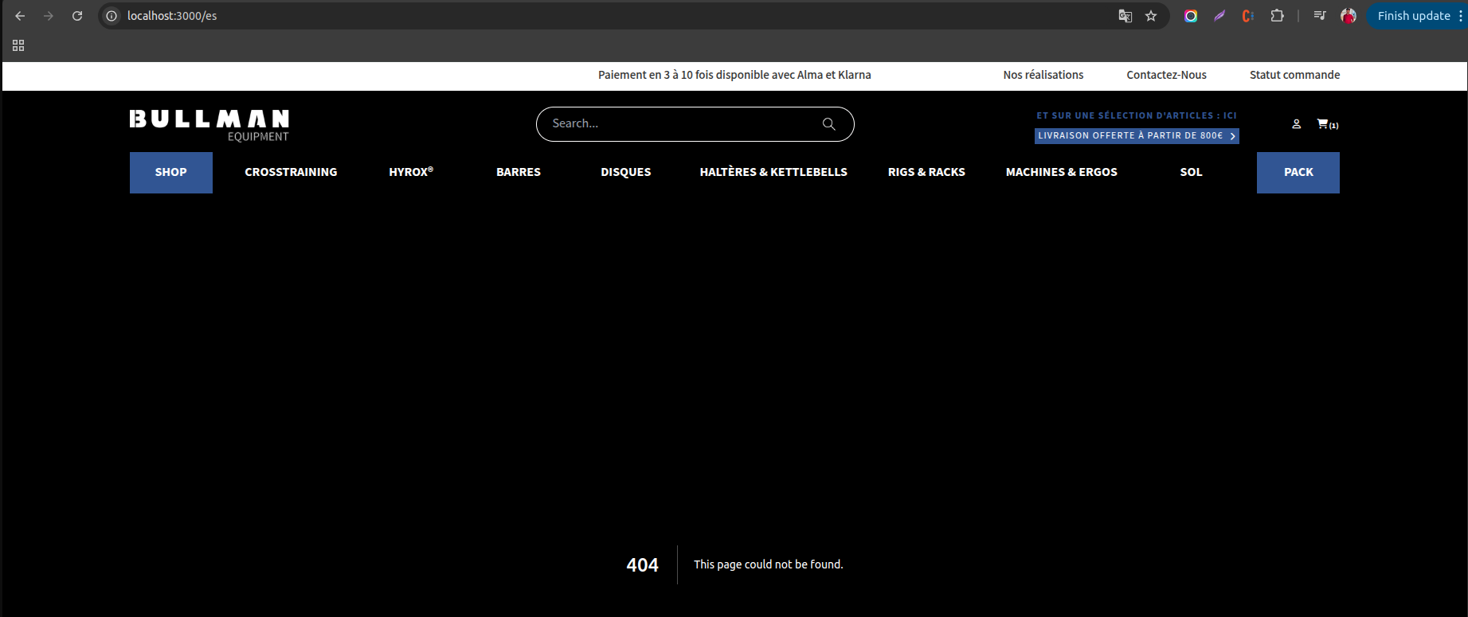The height and width of the screenshot is (617, 1468).
Task: Bookmark page with star icon
Action: 1150,16
